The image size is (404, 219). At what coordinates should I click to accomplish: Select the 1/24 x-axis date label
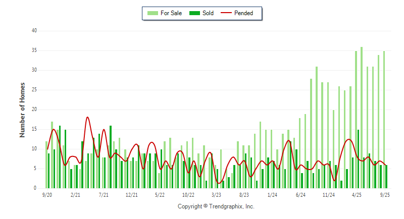tap(272, 194)
